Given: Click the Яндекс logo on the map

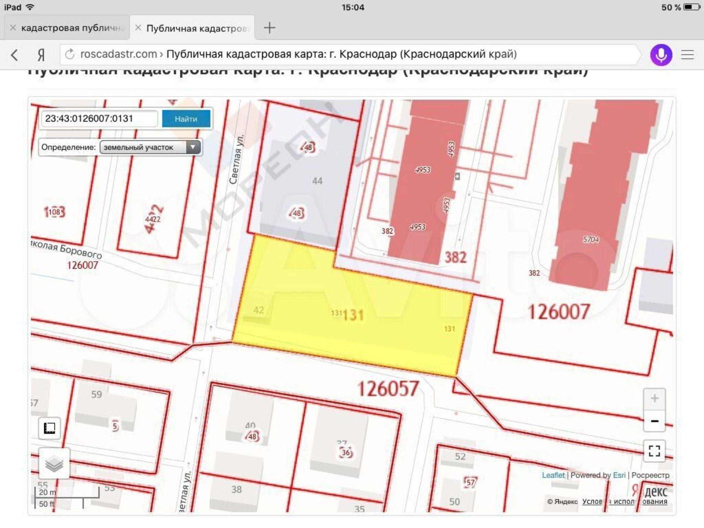Looking at the screenshot, I should (649, 491).
